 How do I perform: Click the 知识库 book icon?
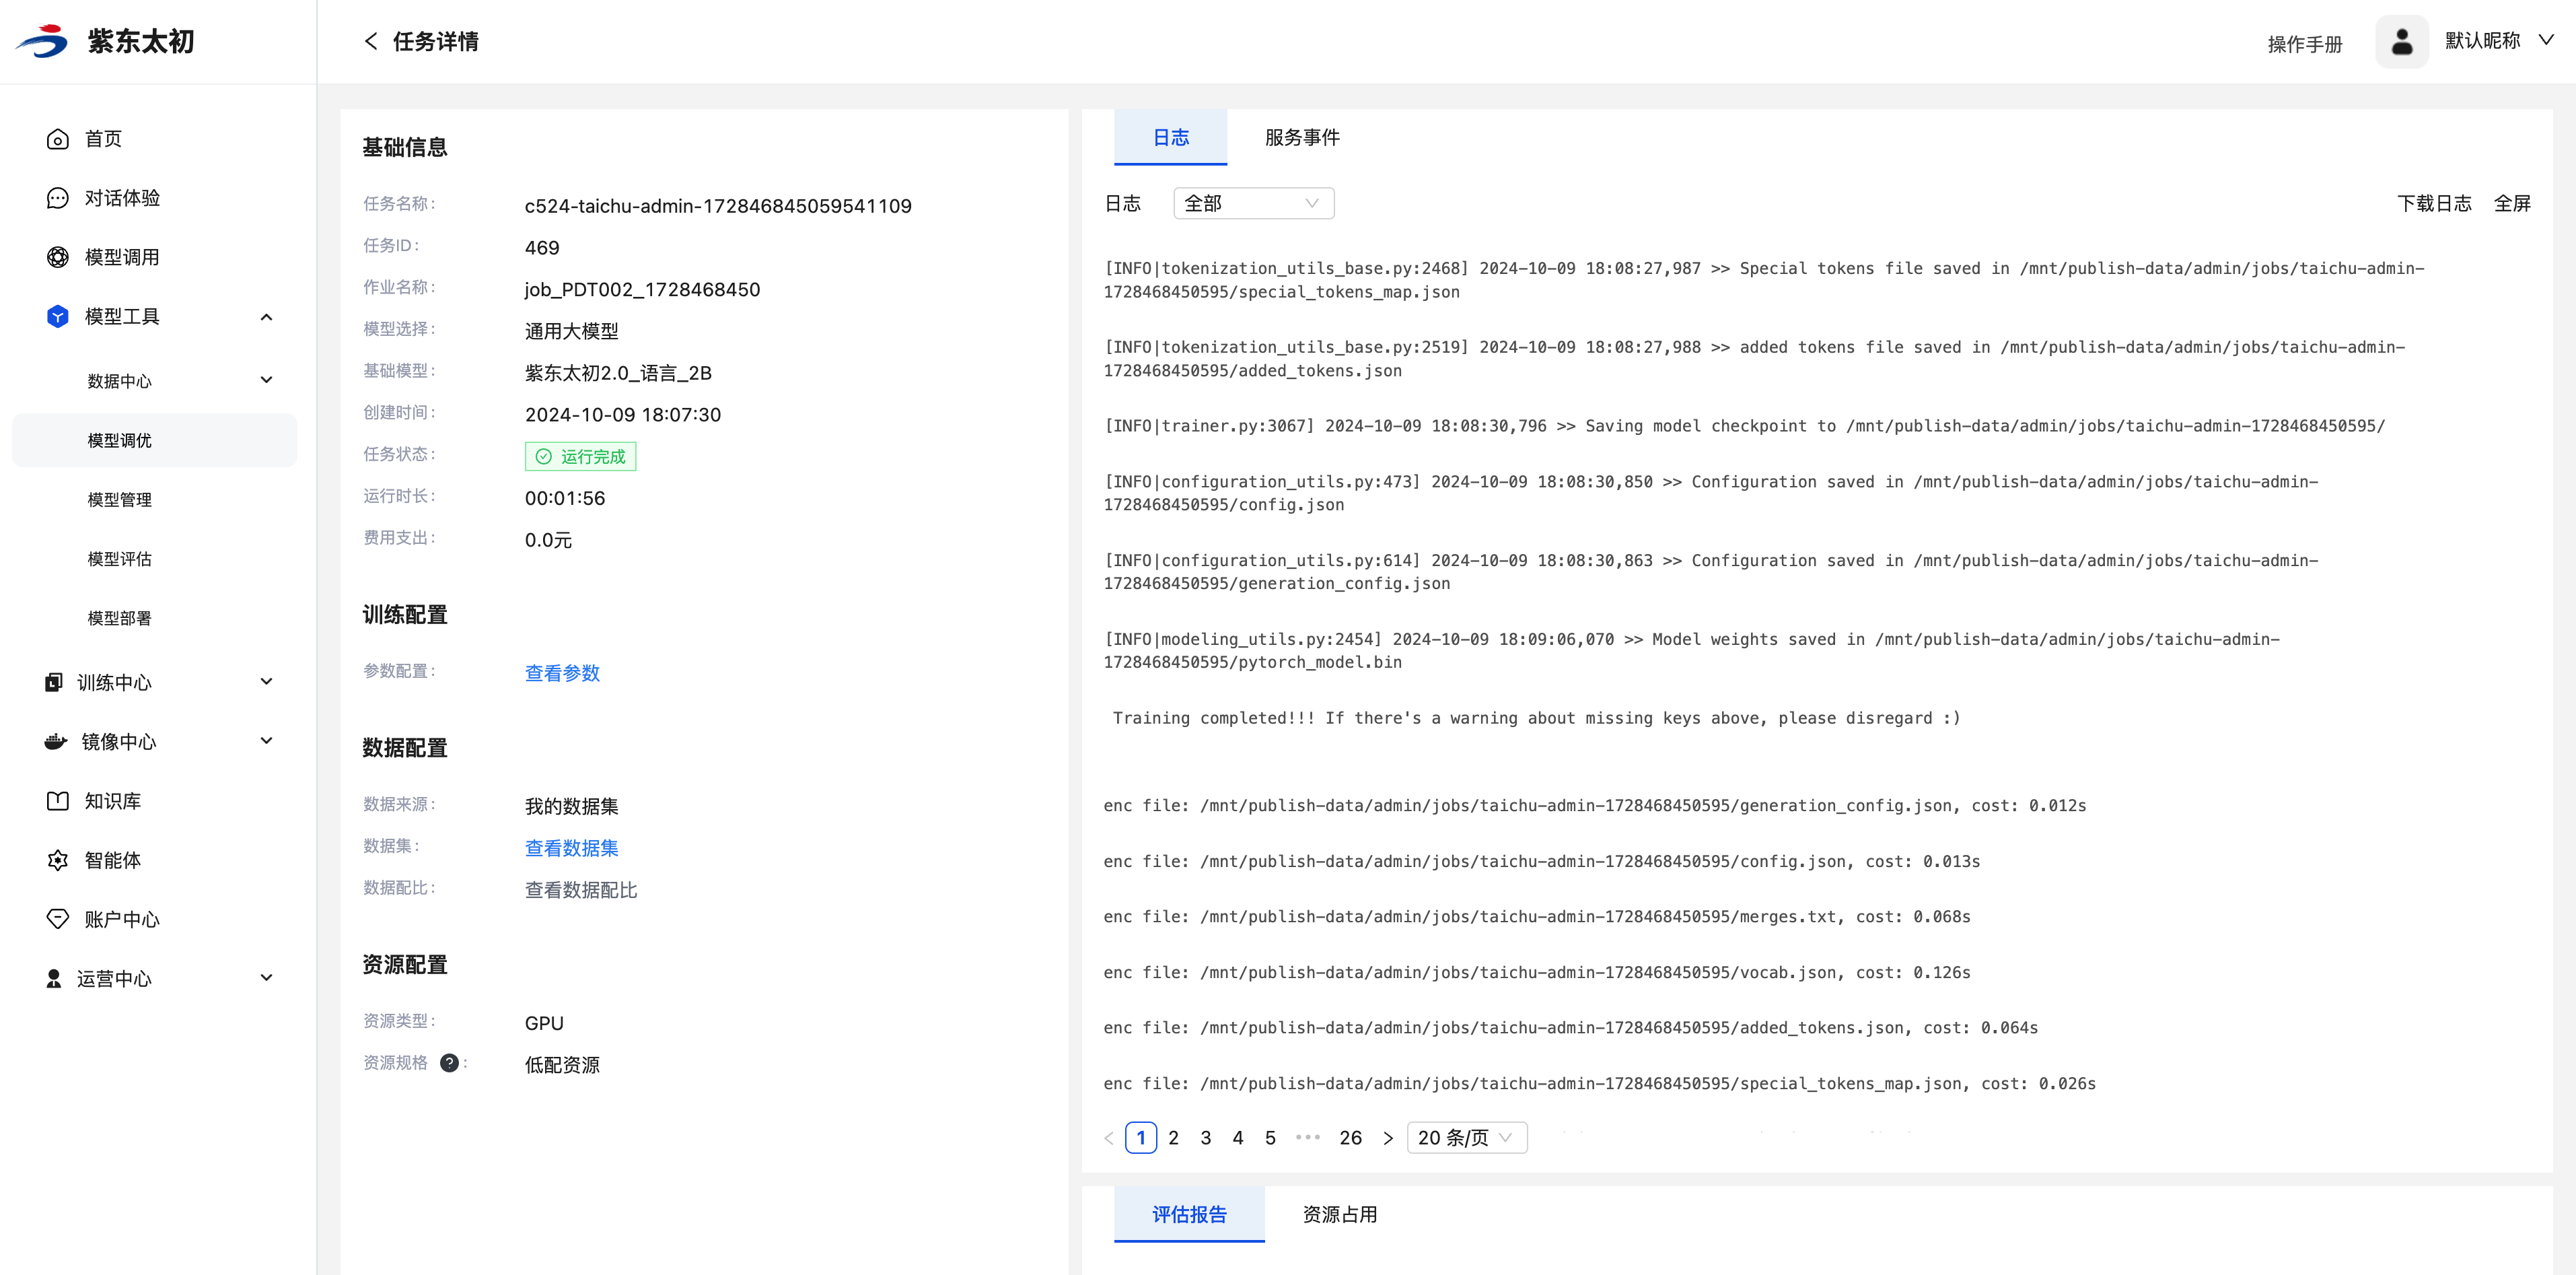click(58, 801)
